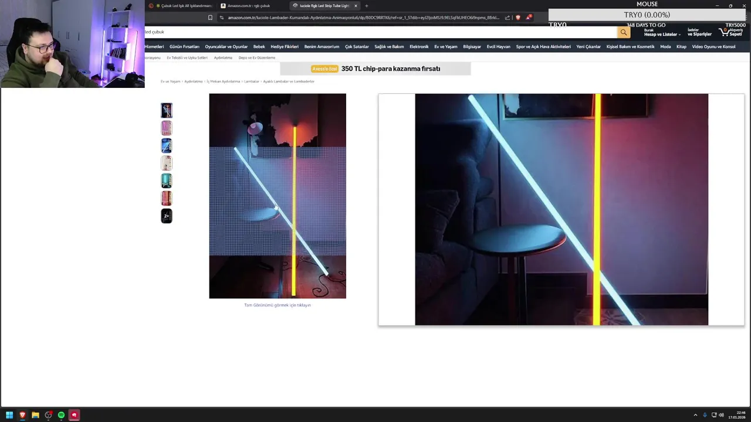This screenshot has width=751, height=422.
Task: Open Kitap menu item
Action: [x=681, y=46]
